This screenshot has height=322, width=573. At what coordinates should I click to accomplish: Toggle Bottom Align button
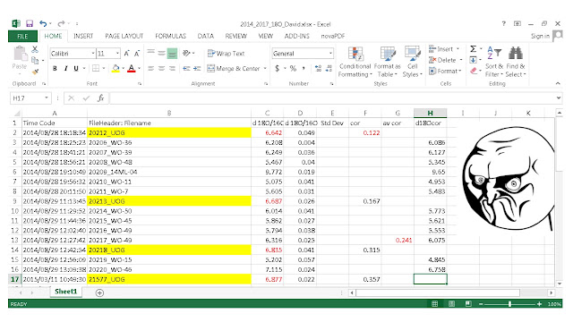pos(172,54)
